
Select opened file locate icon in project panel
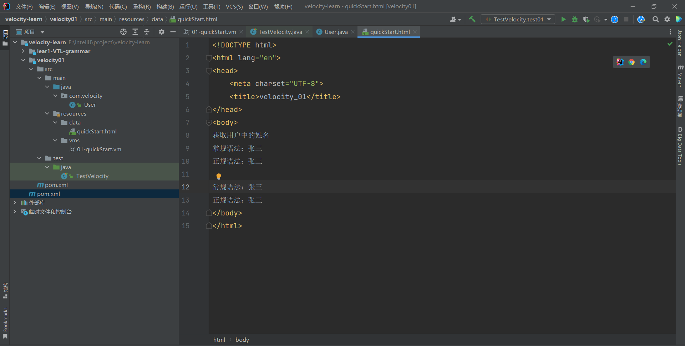coord(123,32)
